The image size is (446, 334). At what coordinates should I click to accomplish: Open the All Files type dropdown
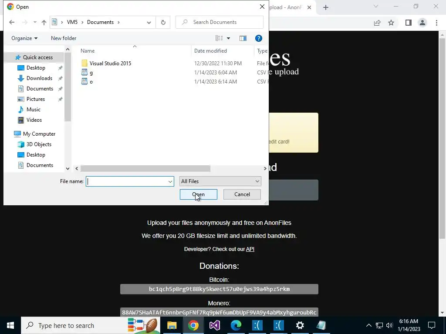coord(220,181)
